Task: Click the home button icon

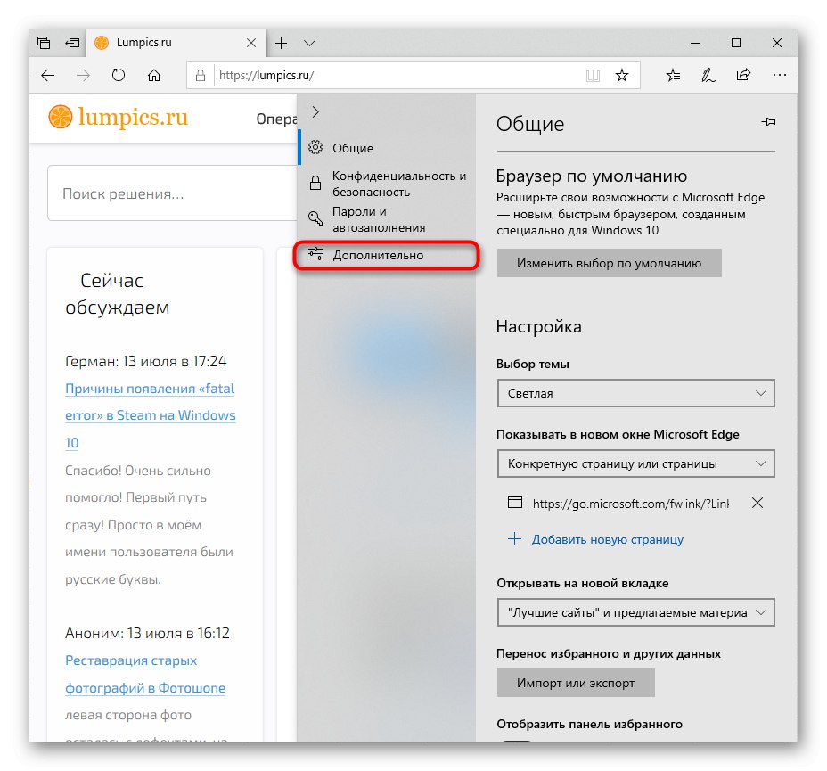Action: tap(153, 76)
